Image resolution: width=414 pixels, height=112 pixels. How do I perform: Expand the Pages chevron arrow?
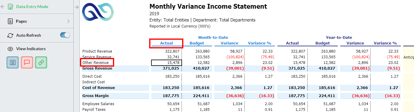point(68,21)
